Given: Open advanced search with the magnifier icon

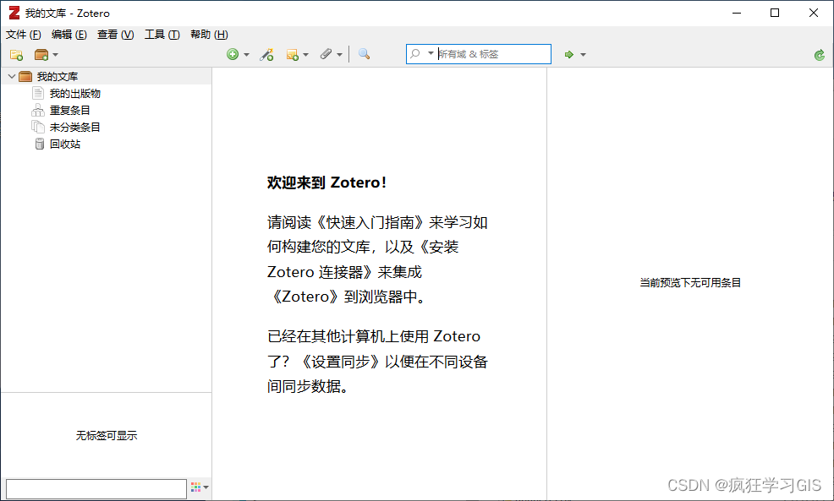Looking at the screenshot, I should (x=364, y=54).
